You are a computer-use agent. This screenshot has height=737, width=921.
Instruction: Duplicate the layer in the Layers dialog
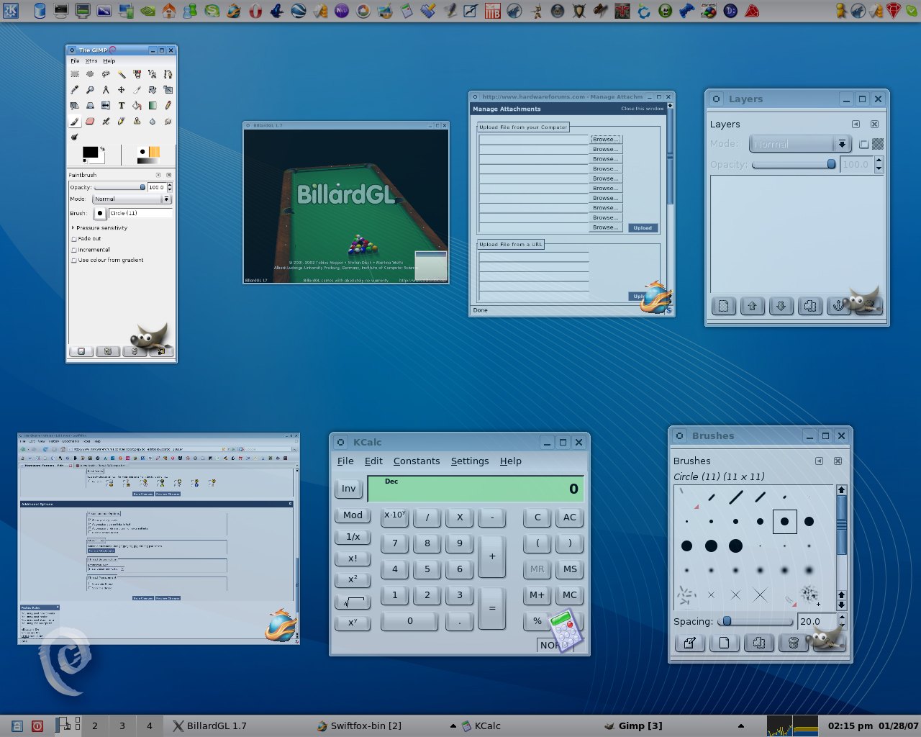coord(809,306)
